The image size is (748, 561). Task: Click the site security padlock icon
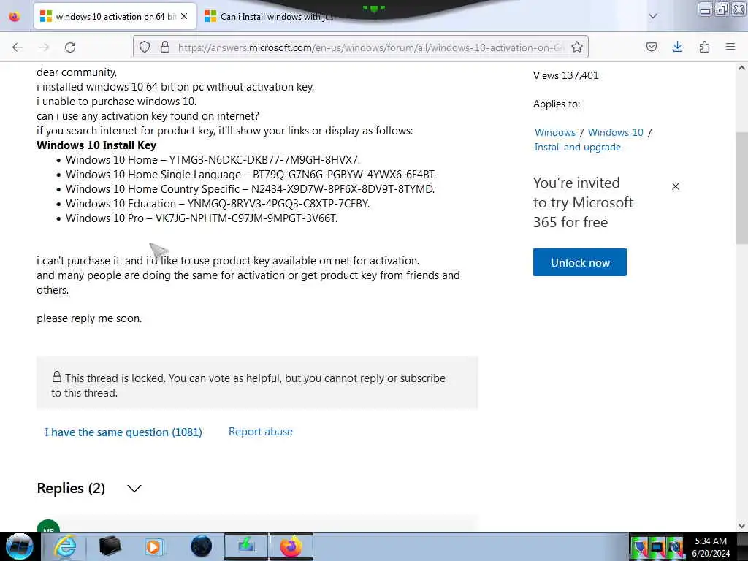point(164,47)
